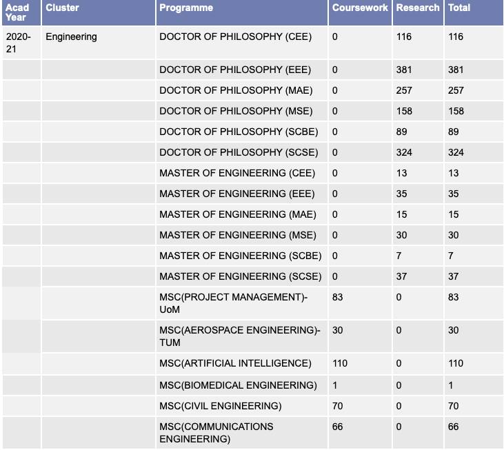Click the Acad Year column header
The image size is (504, 450).
(18, 12)
